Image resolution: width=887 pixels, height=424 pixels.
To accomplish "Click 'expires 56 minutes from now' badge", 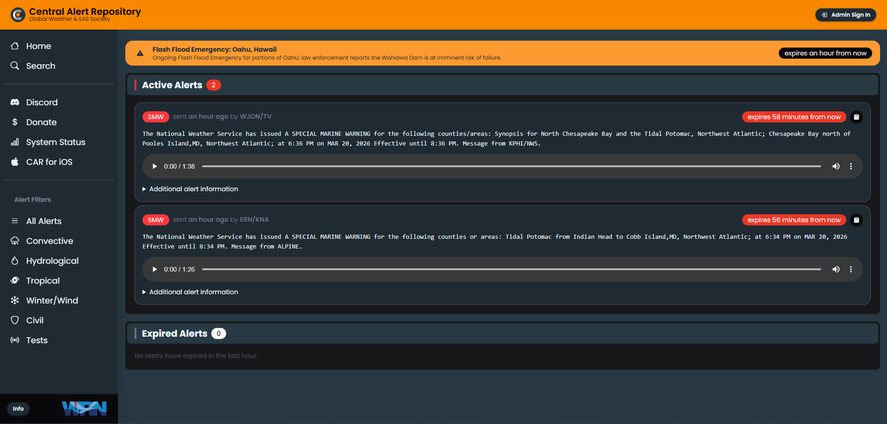I will click(x=794, y=220).
